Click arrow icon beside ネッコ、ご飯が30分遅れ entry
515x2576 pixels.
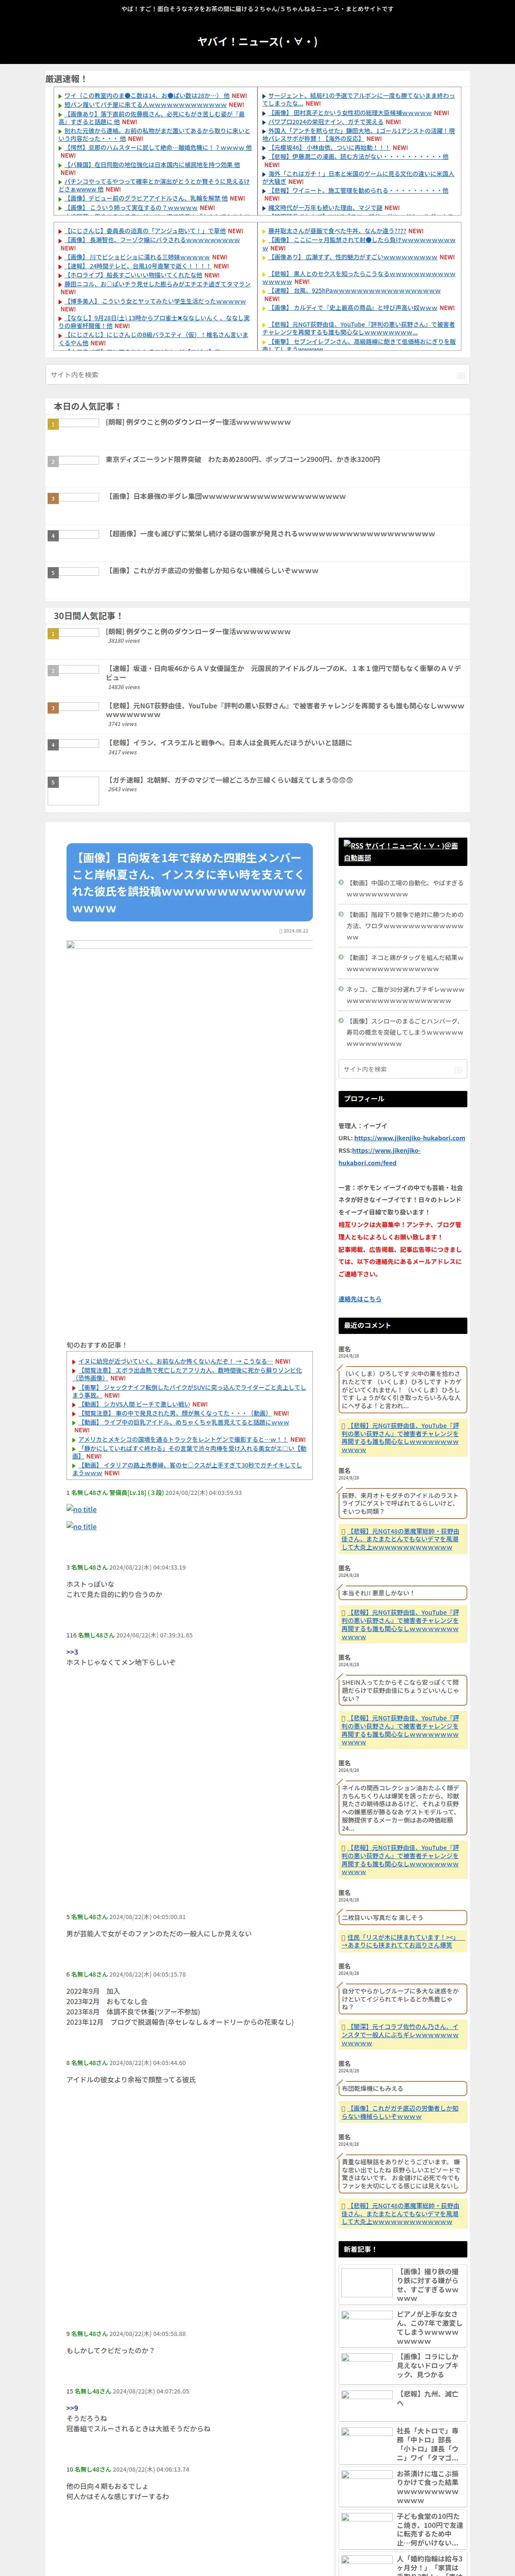click(341, 989)
